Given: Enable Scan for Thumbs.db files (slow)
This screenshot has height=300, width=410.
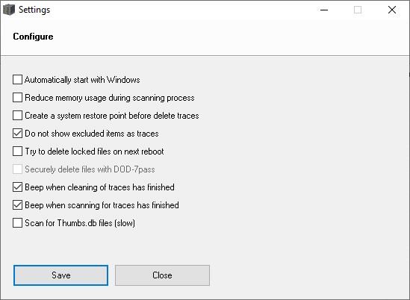Looking at the screenshot, I should tap(17, 223).
